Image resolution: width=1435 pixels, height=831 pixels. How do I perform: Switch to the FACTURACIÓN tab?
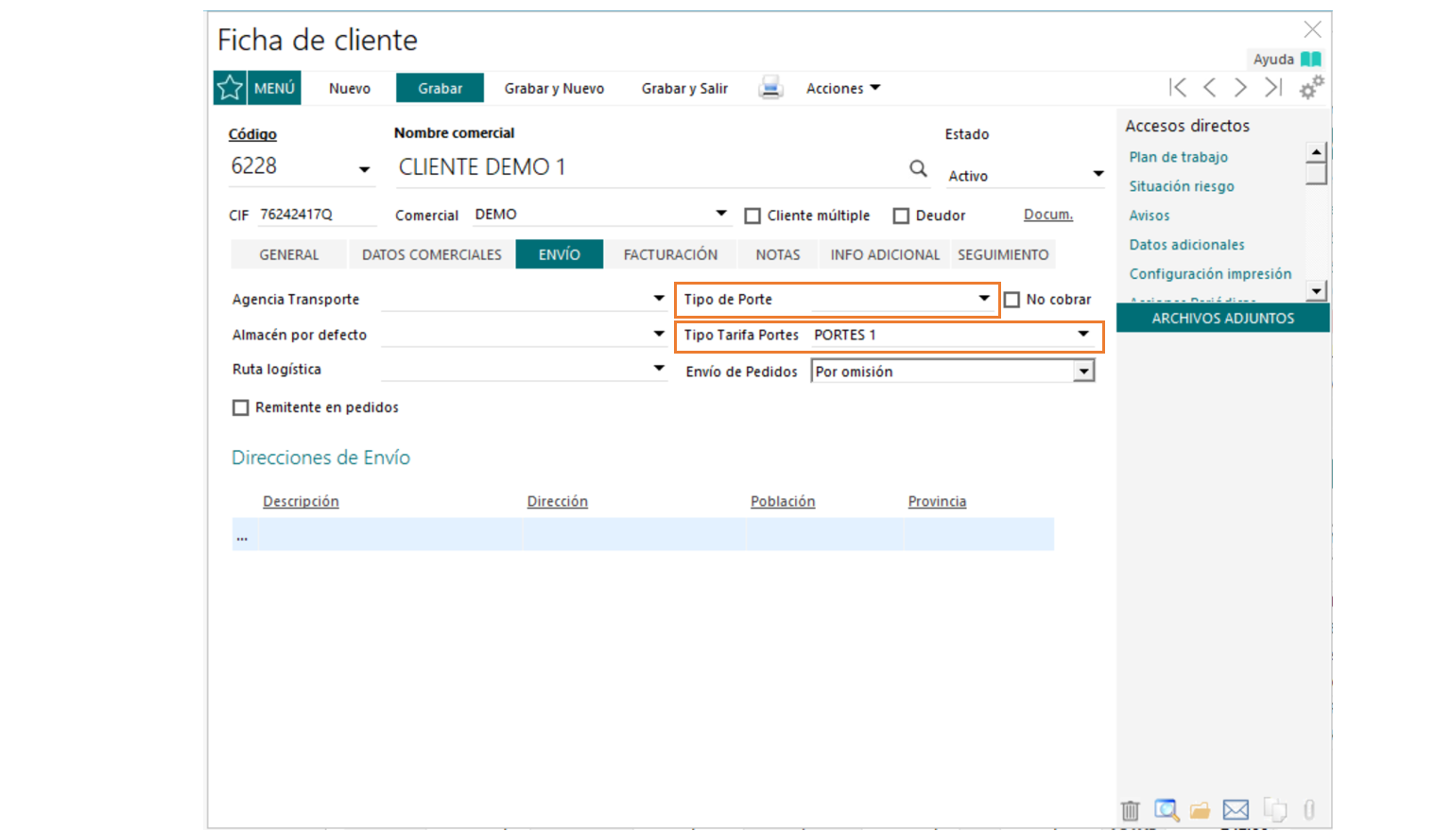pos(670,254)
